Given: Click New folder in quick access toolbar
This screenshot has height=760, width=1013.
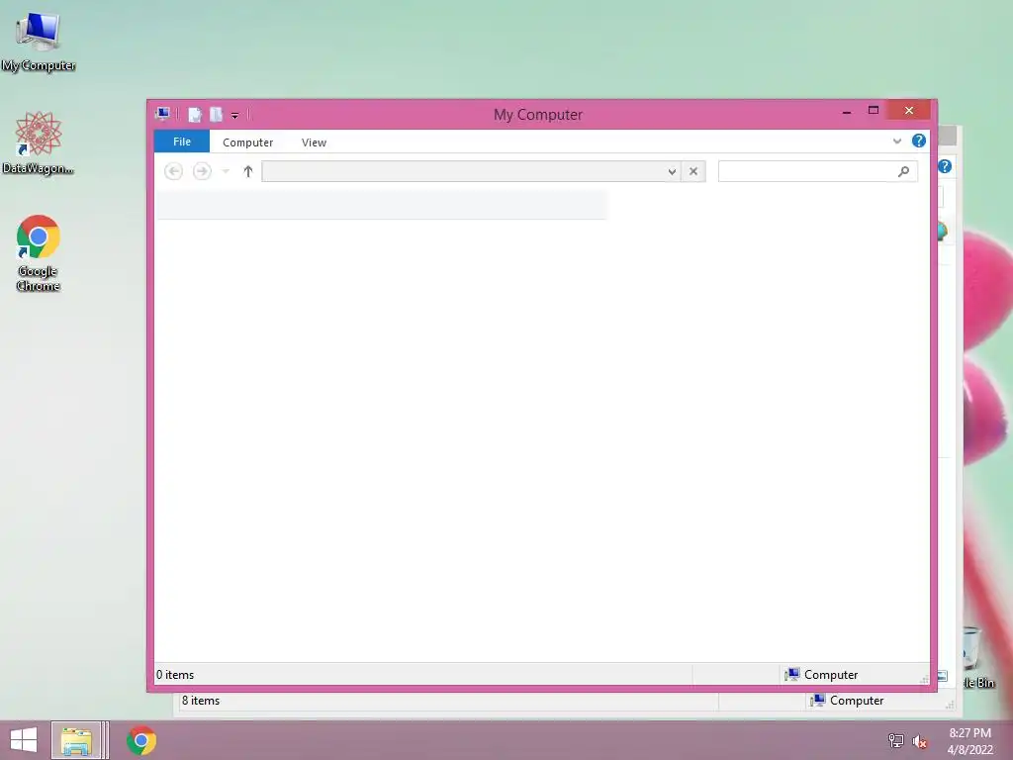Looking at the screenshot, I should (x=216, y=115).
